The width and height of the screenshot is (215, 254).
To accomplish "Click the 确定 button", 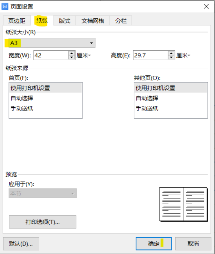I will point(154,243).
